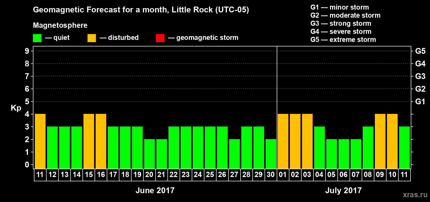
Task: Select the green bar for June 27
Action: (x=234, y=154)
